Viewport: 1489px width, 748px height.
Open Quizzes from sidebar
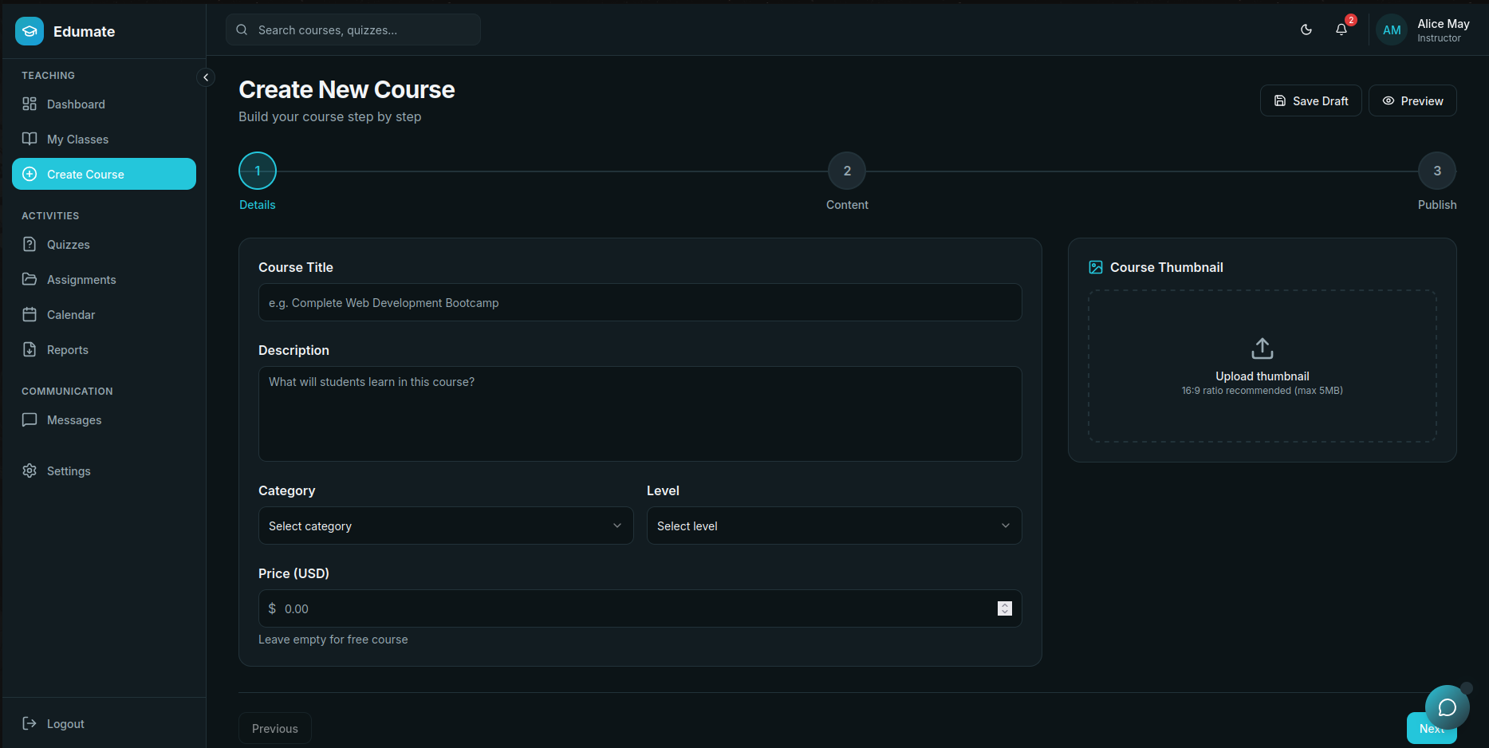point(104,244)
